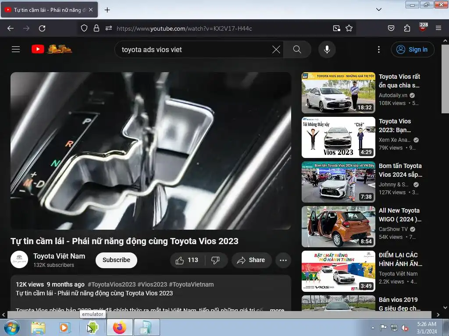449x336 pixels.
Task: Open Windows Media Player taskbar icon
Action: click(64, 327)
